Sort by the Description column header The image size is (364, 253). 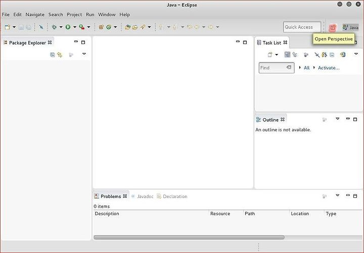[x=151, y=214]
